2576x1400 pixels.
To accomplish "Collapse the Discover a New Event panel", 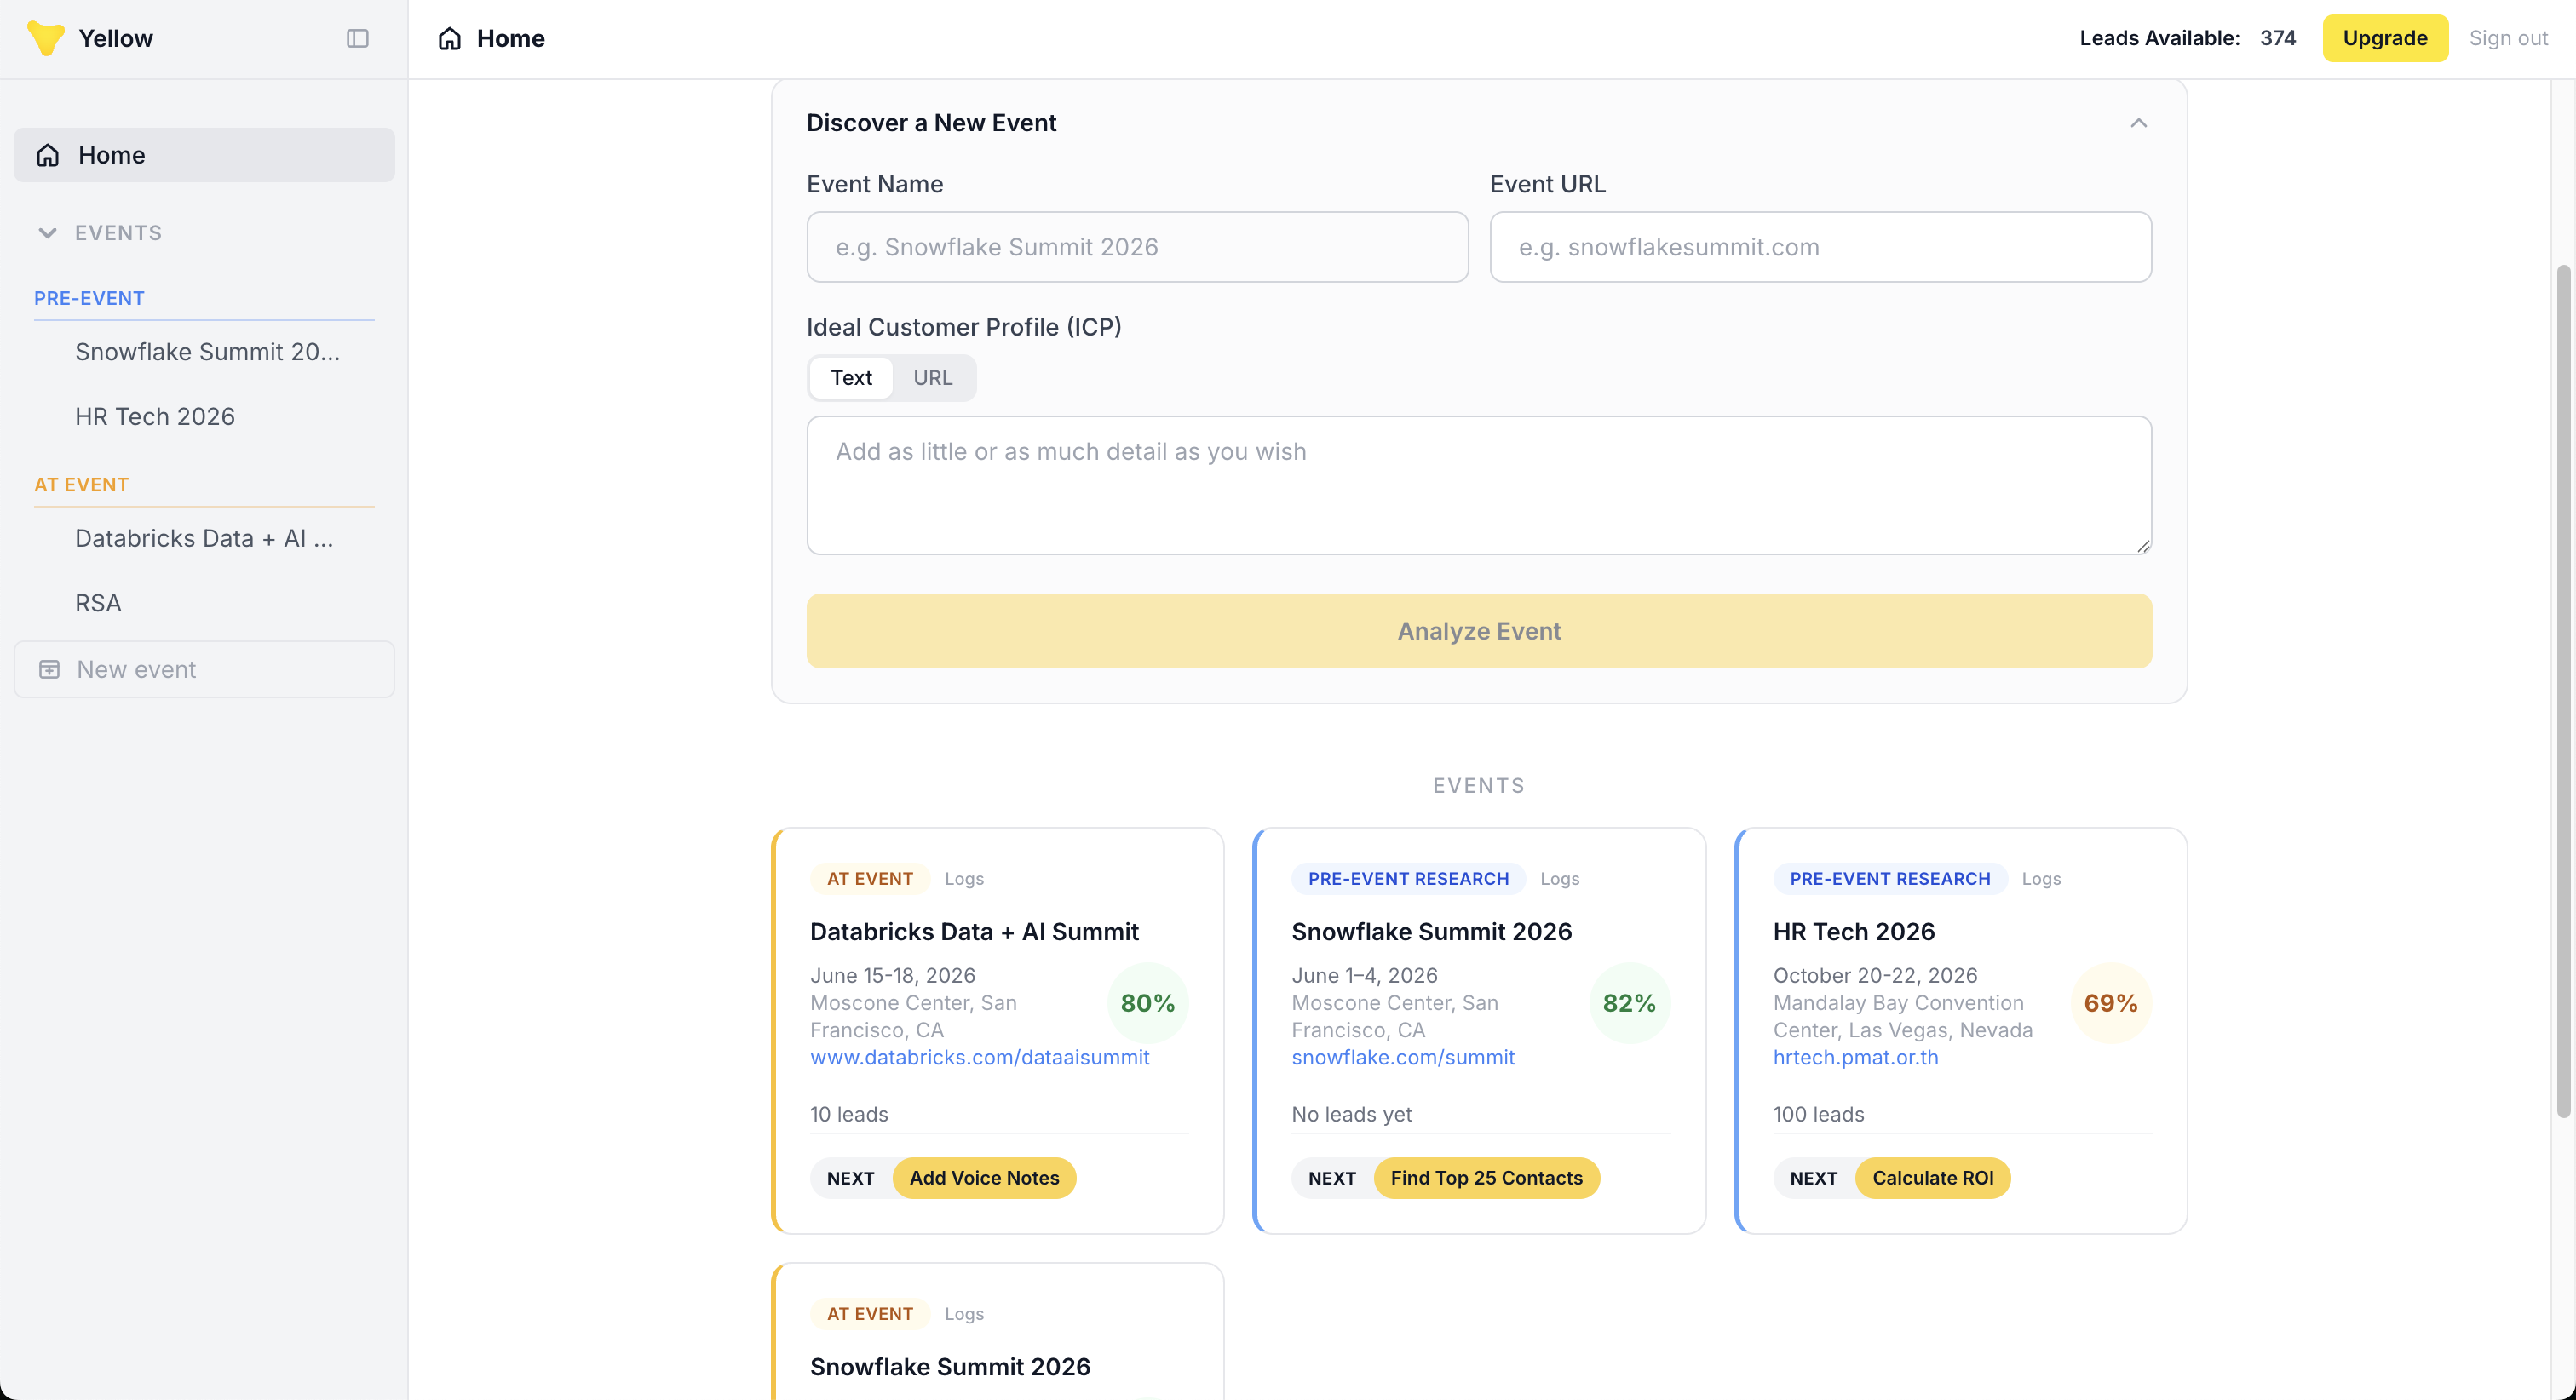I will [2139, 122].
